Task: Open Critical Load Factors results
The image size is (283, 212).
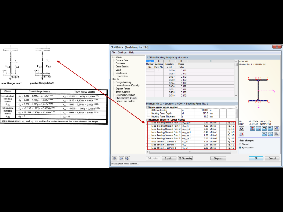Action: click(125, 101)
